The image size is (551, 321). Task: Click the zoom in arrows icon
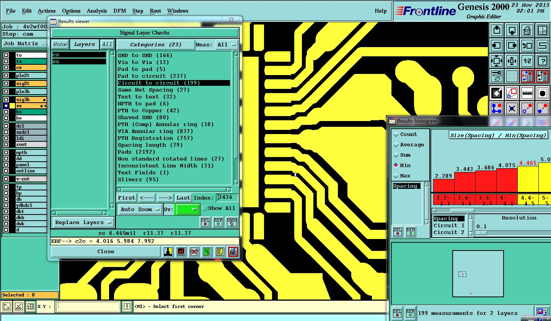tap(497, 61)
